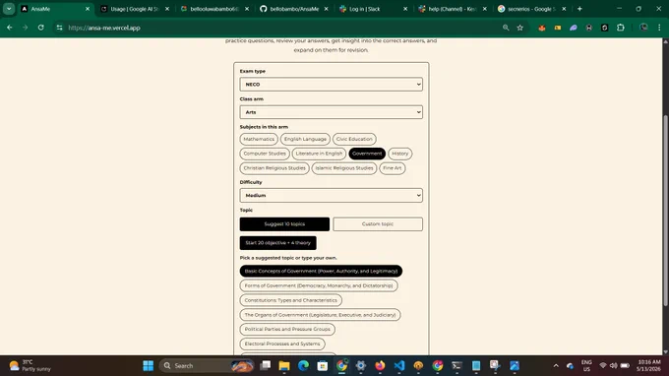669x376 pixels.
Task: Open File Explorer from the taskbar
Action: click(x=284, y=366)
